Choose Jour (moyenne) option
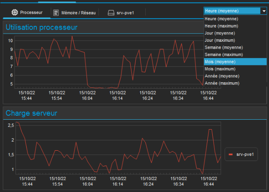The image size is (269, 192). (x=235, y=33)
